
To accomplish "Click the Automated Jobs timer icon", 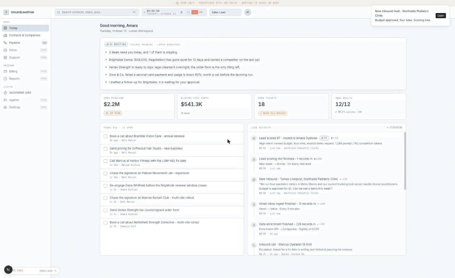I will [5, 93].
